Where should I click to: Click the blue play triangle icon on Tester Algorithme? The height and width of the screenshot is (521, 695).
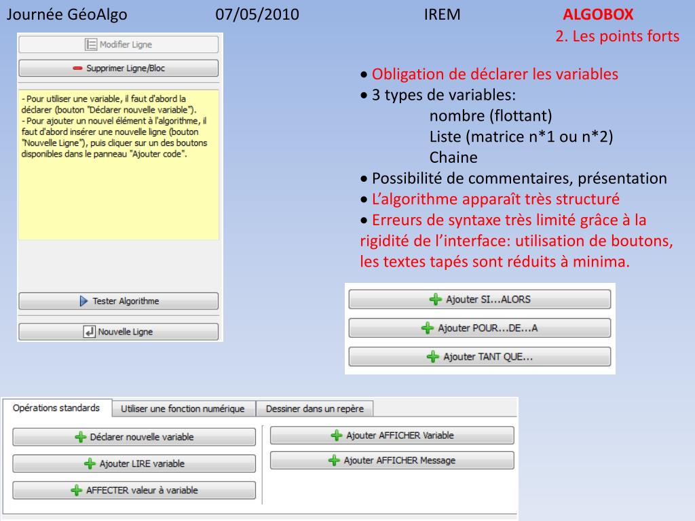pos(83,301)
